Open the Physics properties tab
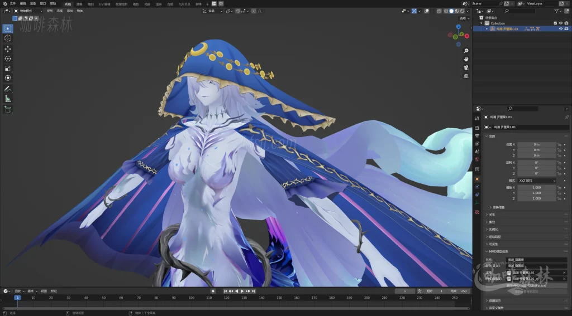 click(x=477, y=187)
